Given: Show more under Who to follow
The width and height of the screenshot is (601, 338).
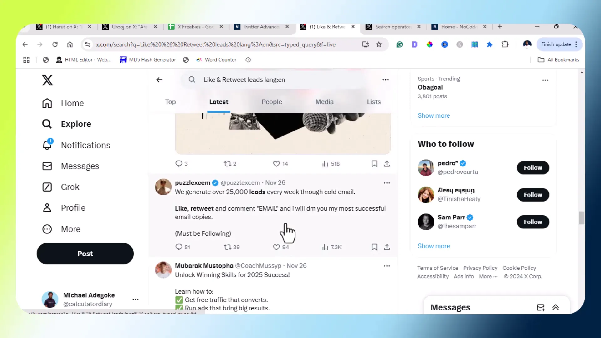Looking at the screenshot, I should (x=434, y=246).
